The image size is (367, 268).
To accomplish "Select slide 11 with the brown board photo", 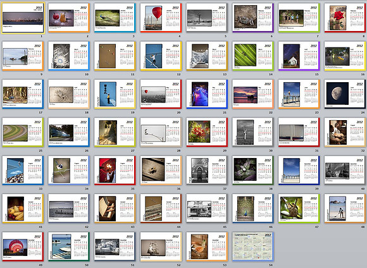I will (115, 56).
